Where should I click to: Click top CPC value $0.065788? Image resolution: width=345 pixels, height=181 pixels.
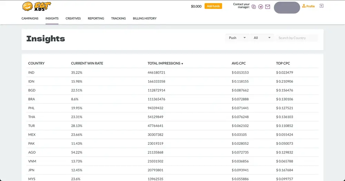pyautogui.click(x=285, y=161)
